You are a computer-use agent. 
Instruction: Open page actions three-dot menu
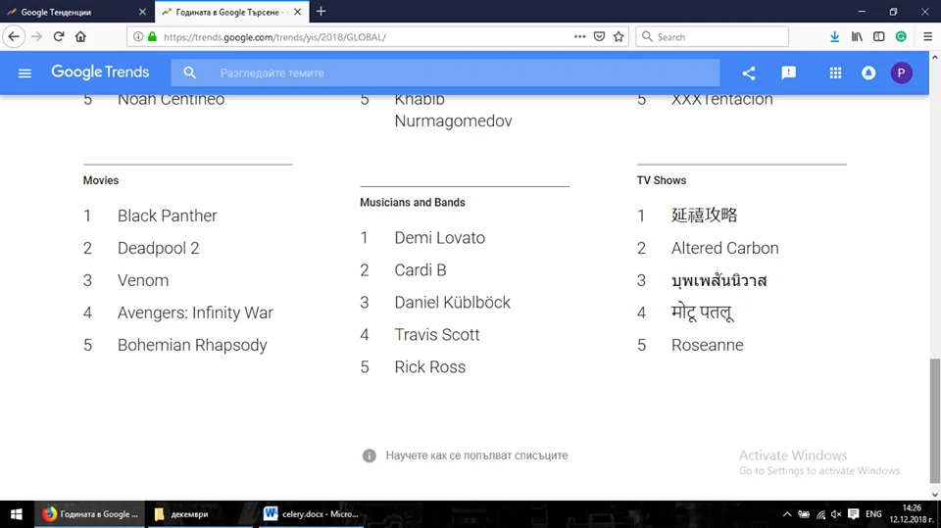pos(579,36)
